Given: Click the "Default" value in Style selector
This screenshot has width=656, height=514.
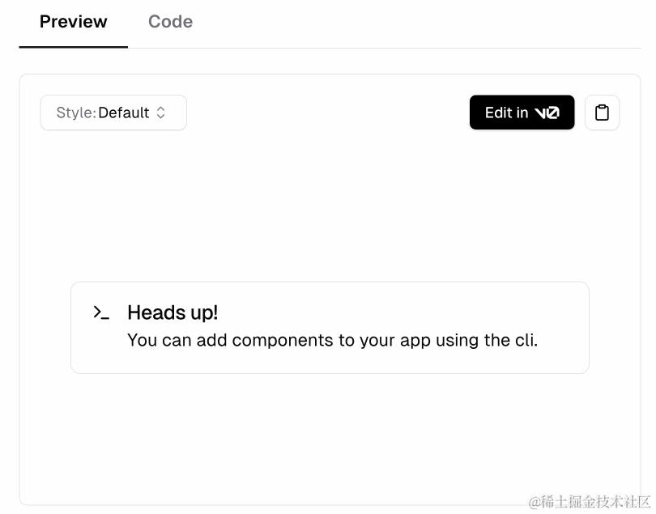Looking at the screenshot, I should (x=124, y=113).
